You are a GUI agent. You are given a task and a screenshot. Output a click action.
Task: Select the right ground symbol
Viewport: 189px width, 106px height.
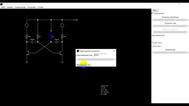(62, 62)
